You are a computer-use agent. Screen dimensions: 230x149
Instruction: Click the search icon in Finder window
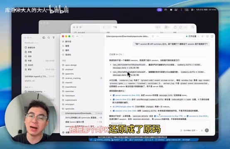click(x=193, y=27)
